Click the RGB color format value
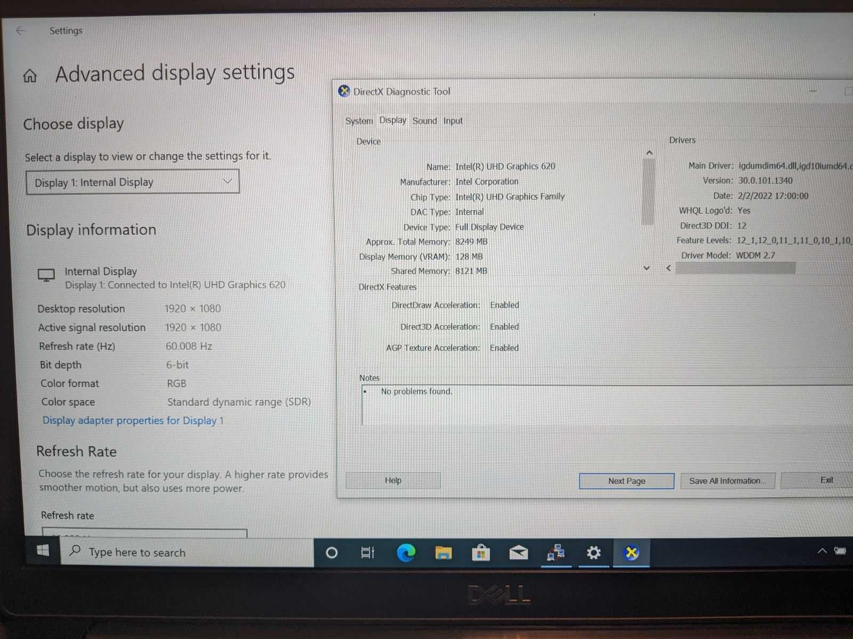 tap(176, 383)
